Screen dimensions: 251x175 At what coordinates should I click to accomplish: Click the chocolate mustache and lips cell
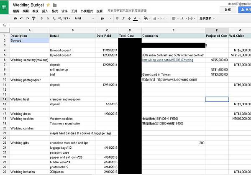click(x=72, y=143)
